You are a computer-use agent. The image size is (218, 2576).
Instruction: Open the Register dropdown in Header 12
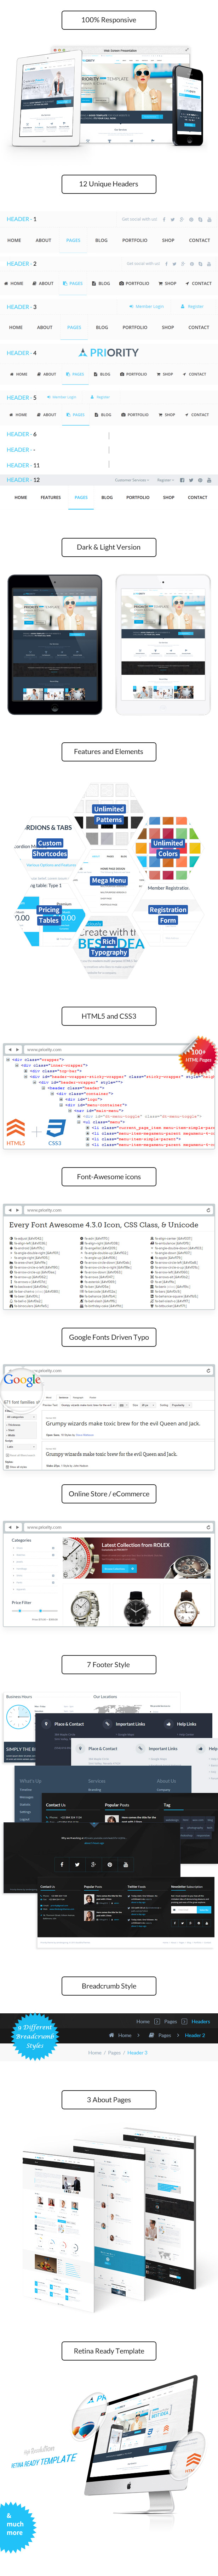point(165,480)
